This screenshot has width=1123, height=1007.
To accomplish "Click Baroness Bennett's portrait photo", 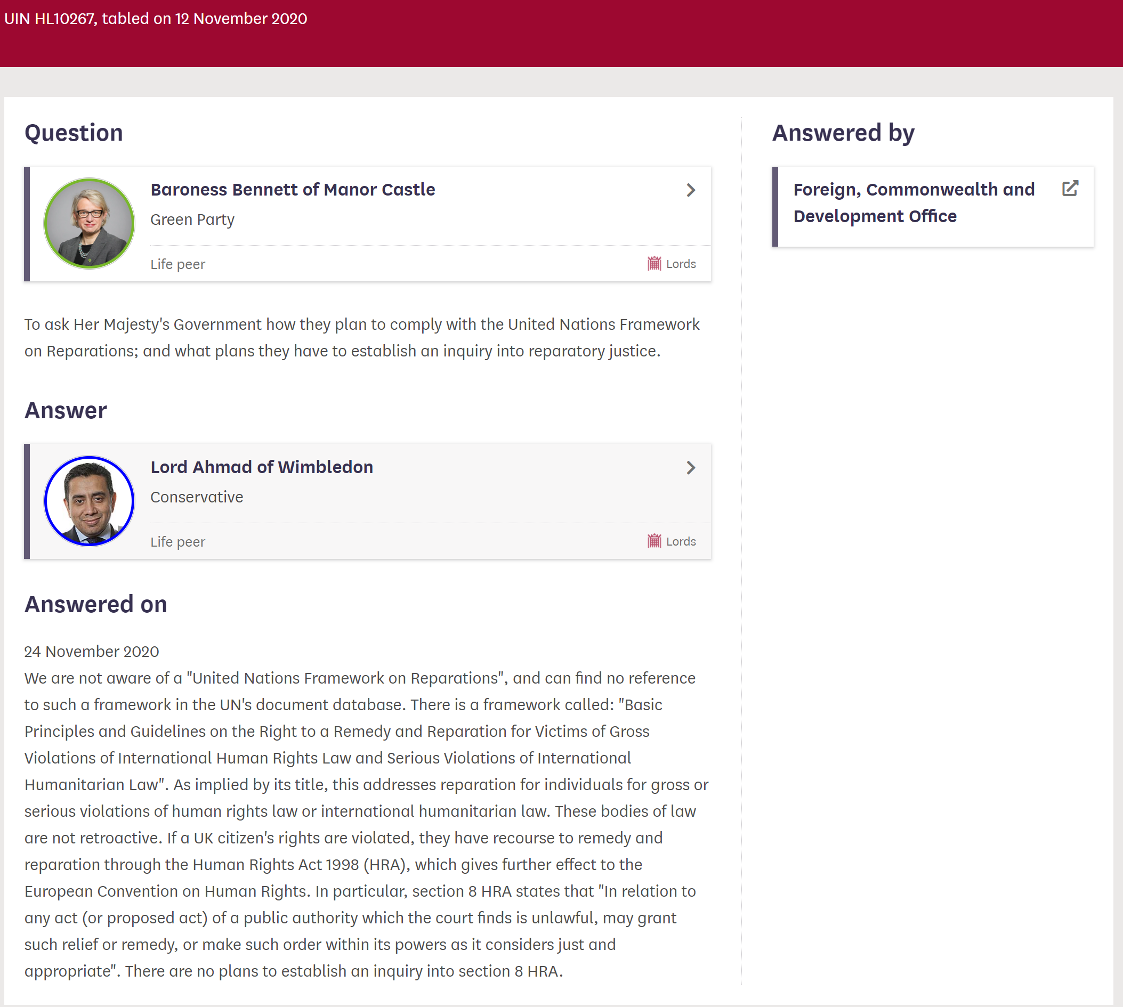I will pos(89,224).
